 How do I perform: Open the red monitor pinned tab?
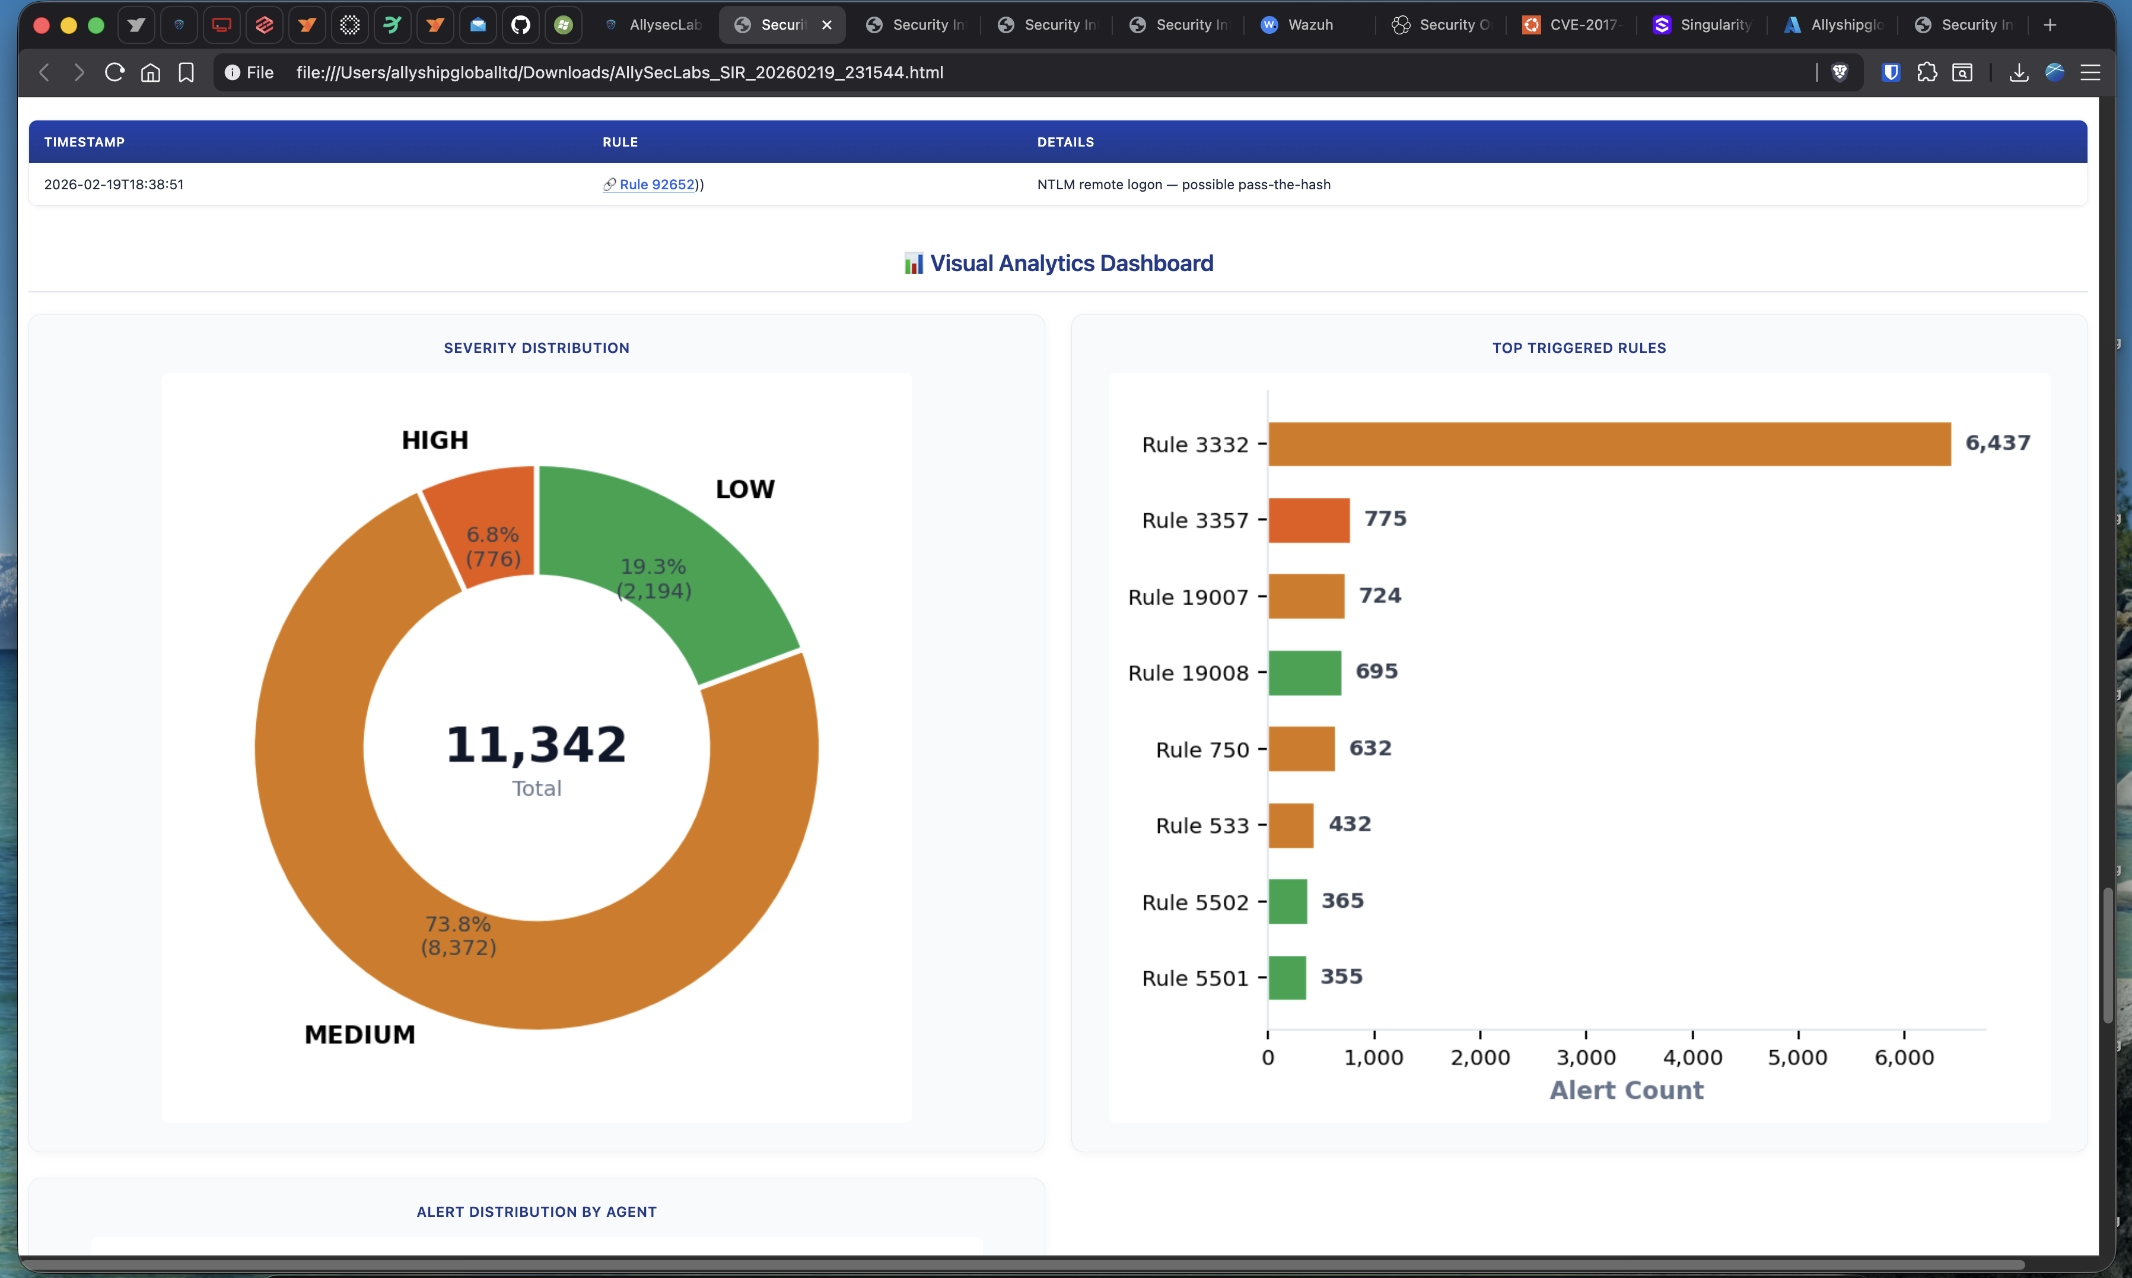point(221,25)
